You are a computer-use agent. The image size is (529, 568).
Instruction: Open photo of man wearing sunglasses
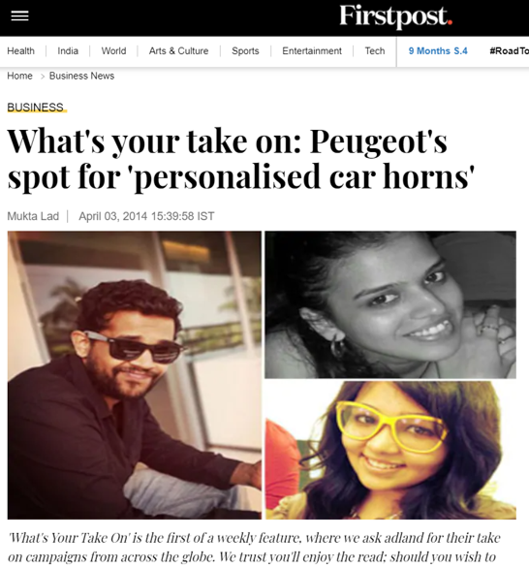click(x=135, y=375)
